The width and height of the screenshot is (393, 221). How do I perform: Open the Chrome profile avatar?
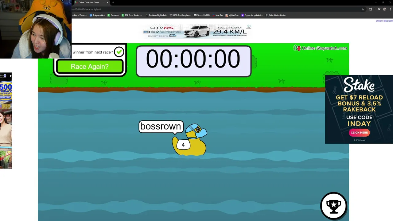pyautogui.click(x=385, y=9)
